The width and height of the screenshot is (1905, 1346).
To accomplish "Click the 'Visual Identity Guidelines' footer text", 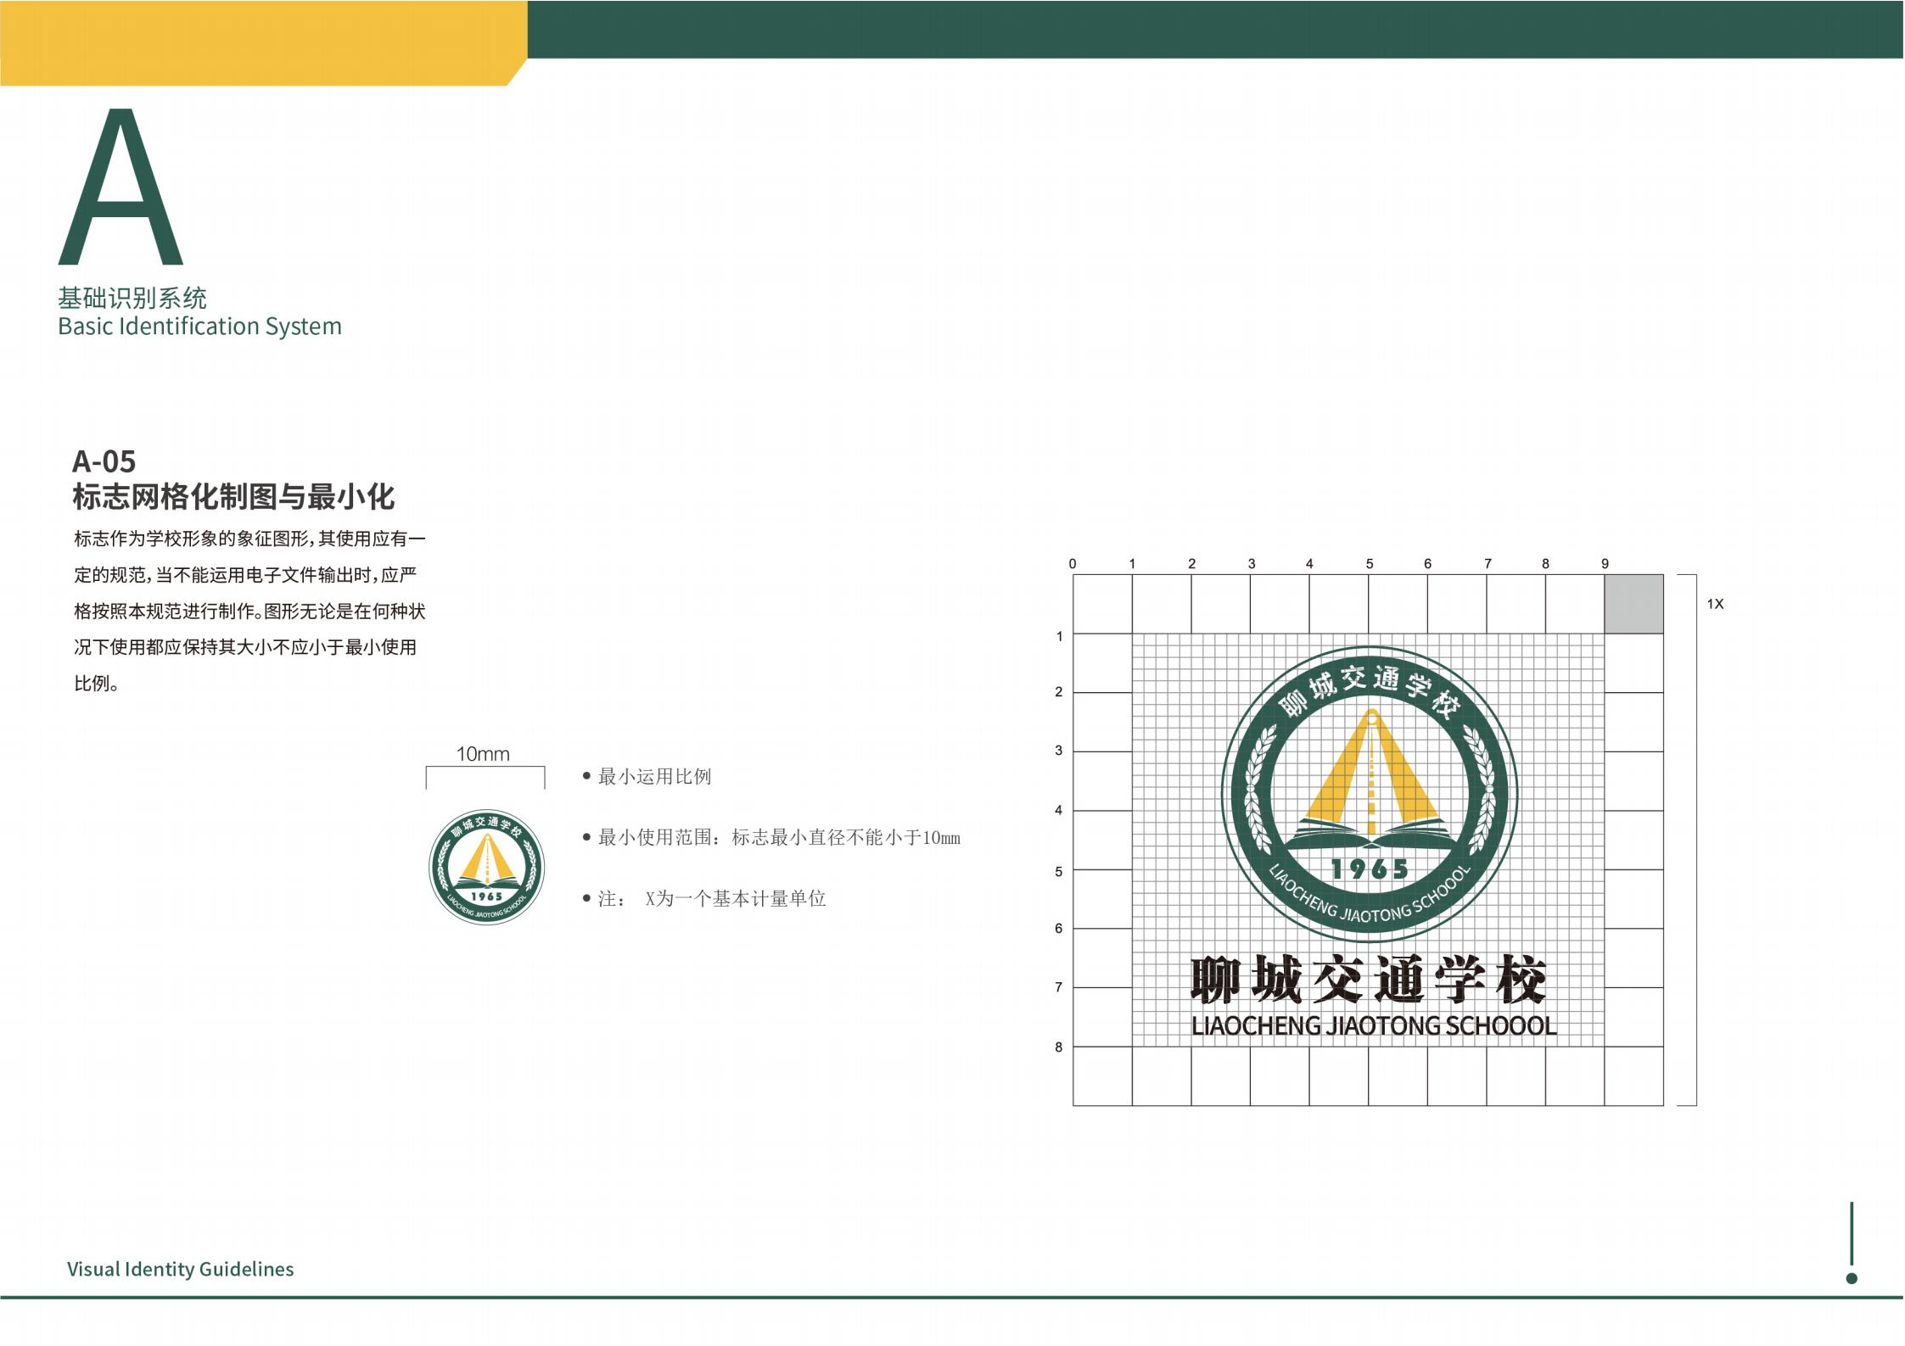I will (x=180, y=1269).
